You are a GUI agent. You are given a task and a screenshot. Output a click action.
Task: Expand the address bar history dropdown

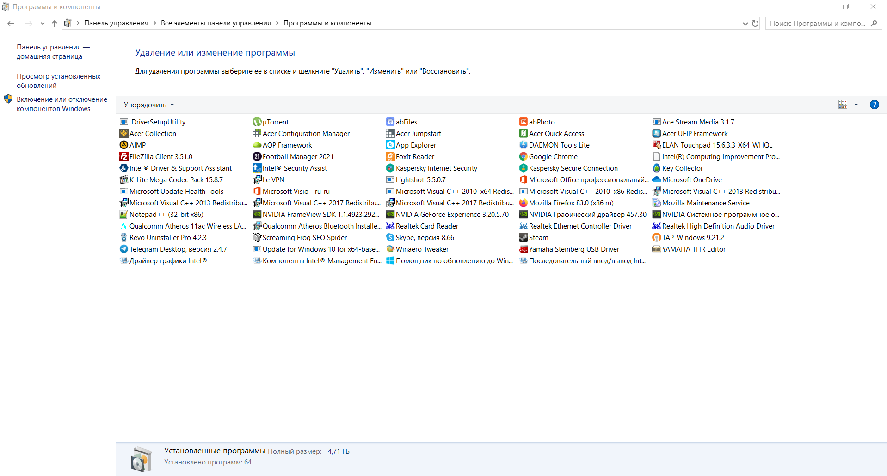coord(745,23)
